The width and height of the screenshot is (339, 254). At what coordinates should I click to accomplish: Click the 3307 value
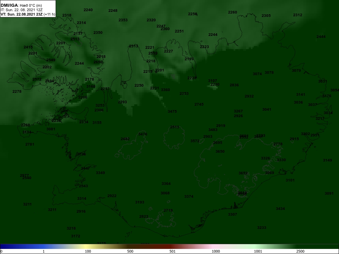(x=233, y=214)
